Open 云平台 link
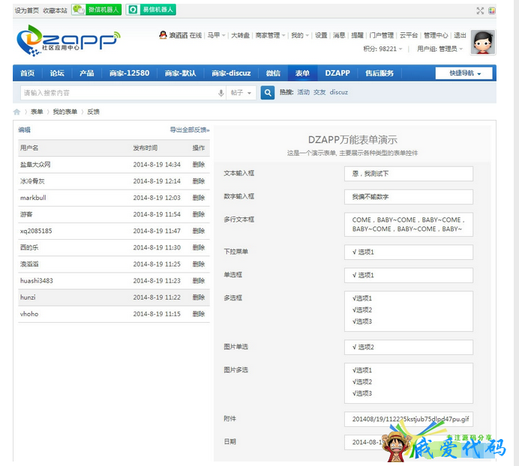The image size is (519, 466). click(409, 35)
